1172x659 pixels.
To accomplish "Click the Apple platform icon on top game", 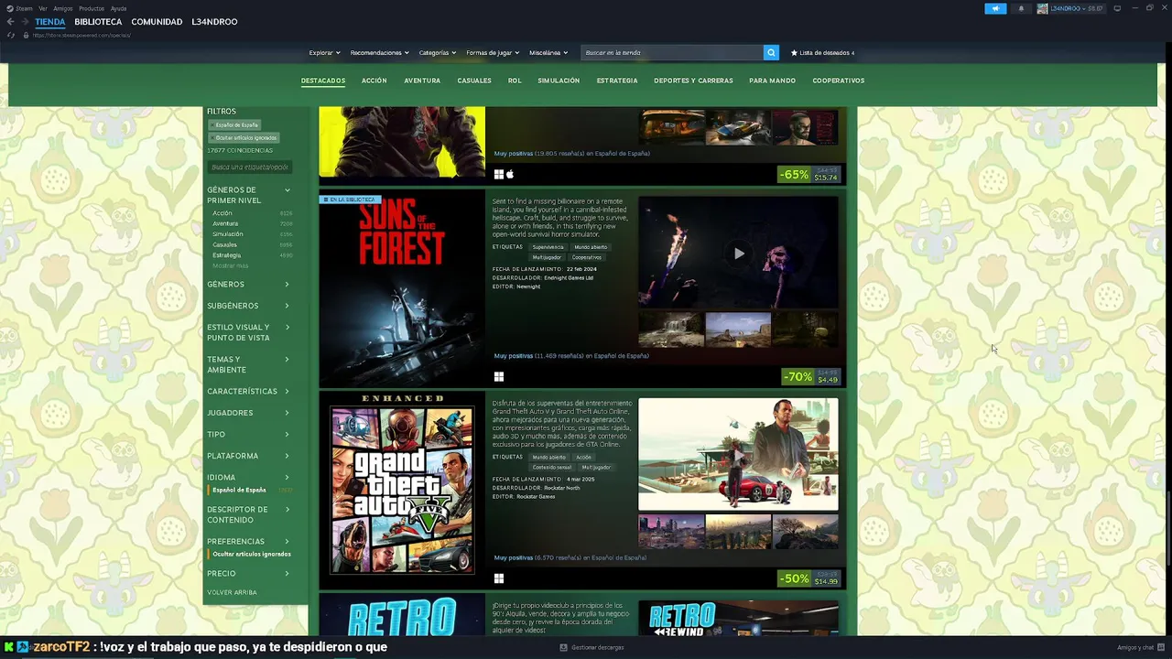I will pyautogui.click(x=510, y=174).
